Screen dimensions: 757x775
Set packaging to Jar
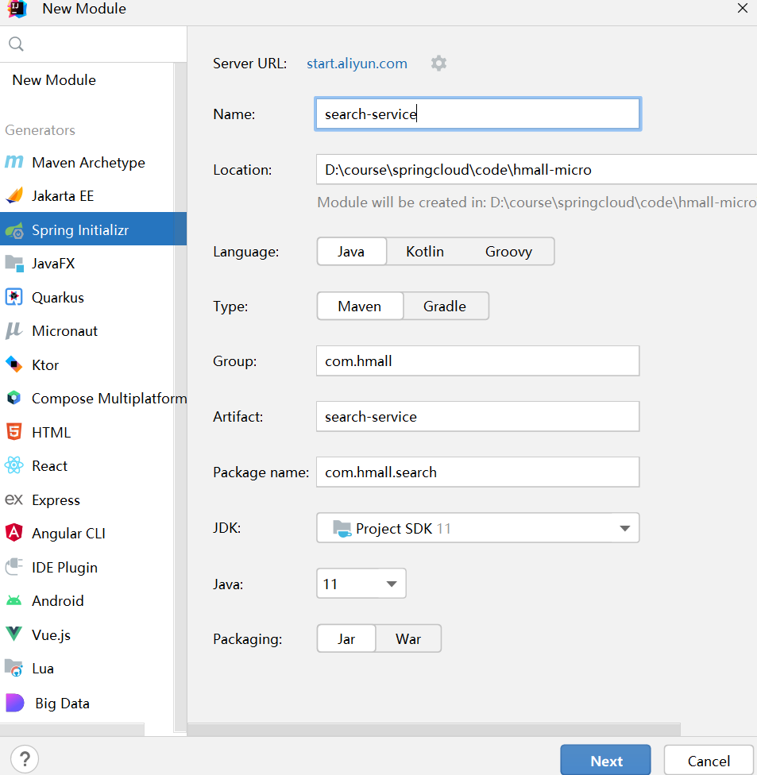click(346, 639)
